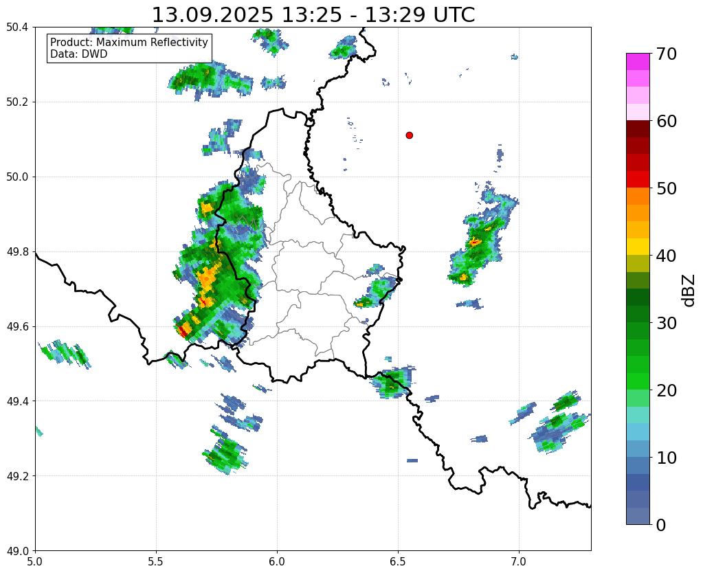The height and width of the screenshot is (573, 703).
Task: Click the colorbar tick label 20
Action: click(666, 390)
